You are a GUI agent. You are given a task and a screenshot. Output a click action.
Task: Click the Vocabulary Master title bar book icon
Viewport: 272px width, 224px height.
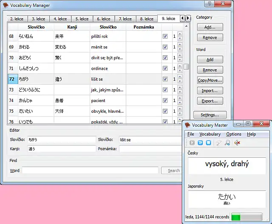point(187,125)
